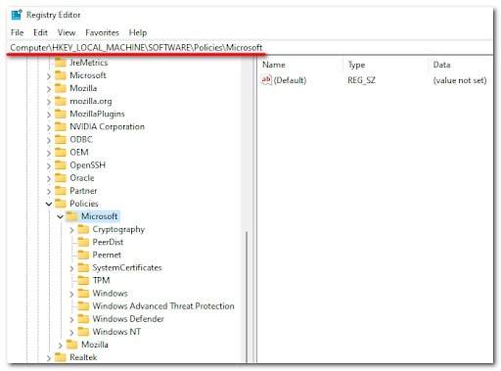The width and height of the screenshot is (501, 371).
Task: Select the Peernet key label
Action: [x=107, y=255]
